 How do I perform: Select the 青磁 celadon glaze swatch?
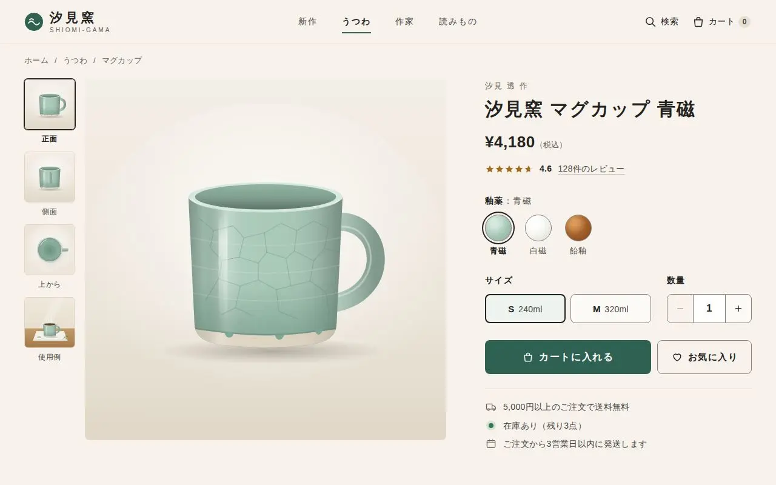pos(498,228)
